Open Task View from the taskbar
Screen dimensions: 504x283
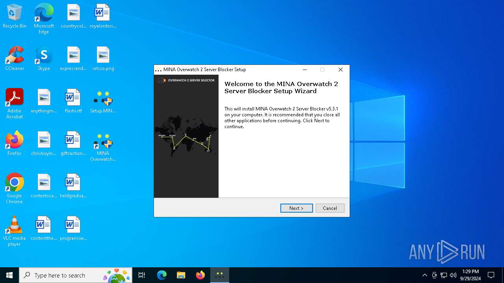coord(142,275)
